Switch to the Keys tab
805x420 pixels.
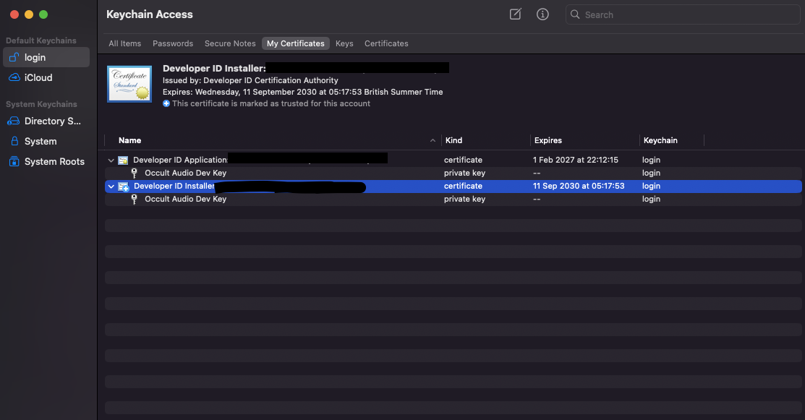(344, 43)
